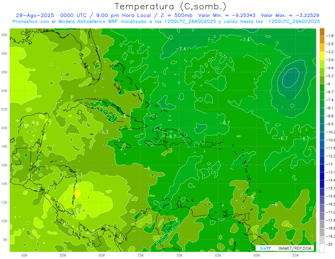Click the '1200UTC_29AGO2025' valid-until timestamp

294,22
